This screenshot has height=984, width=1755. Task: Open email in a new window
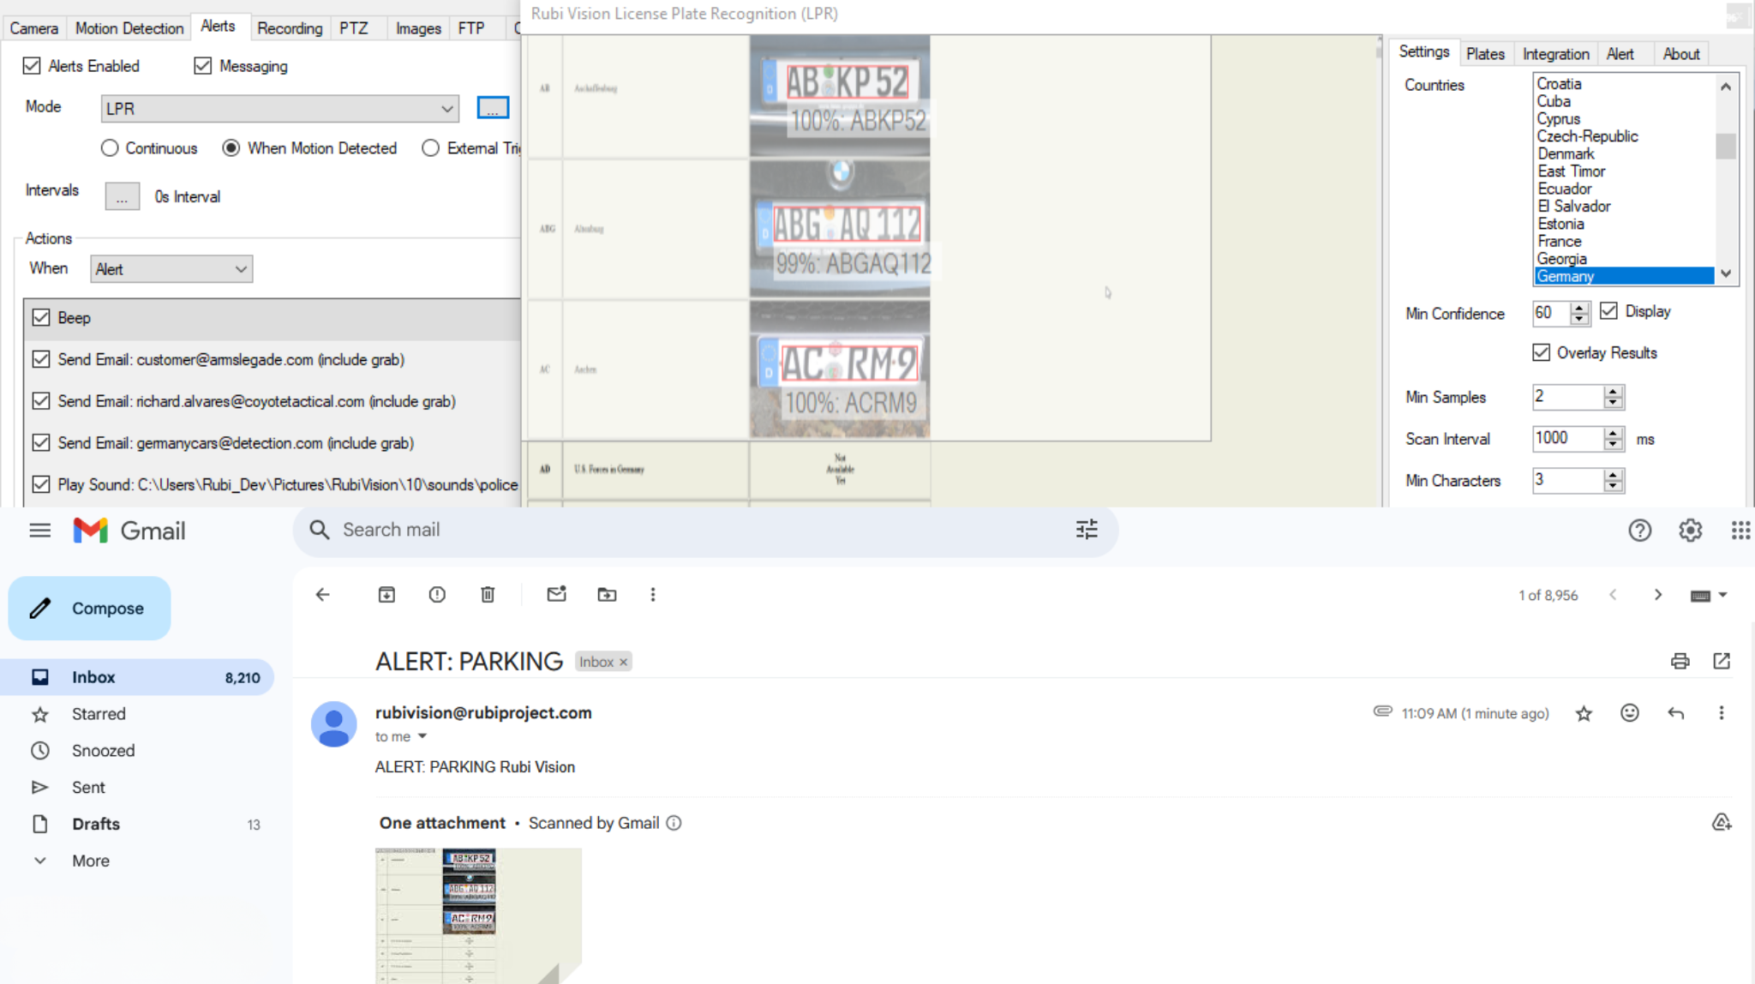pyautogui.click(x=1722, y=661)
